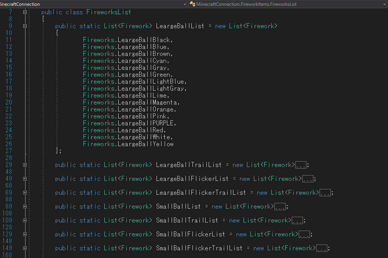
Task: Place cursor on Fireworks.LeargeBallYellow
Action: 128,144
